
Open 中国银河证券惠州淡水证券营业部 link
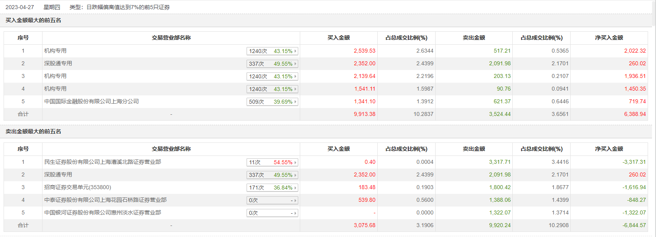point(102,212)
